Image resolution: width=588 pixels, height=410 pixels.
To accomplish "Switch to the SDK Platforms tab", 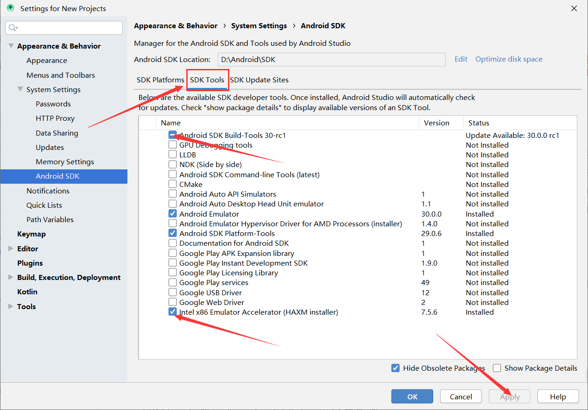I will point(160,80).
